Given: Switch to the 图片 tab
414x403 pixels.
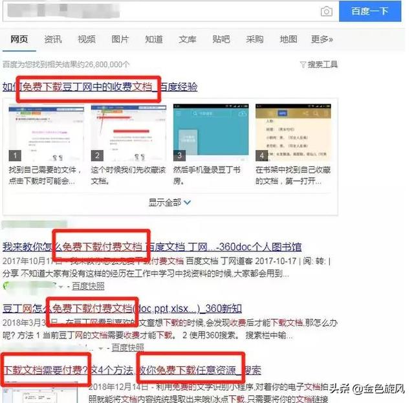Looking at the screenshot, I should (x=120, y=39).
